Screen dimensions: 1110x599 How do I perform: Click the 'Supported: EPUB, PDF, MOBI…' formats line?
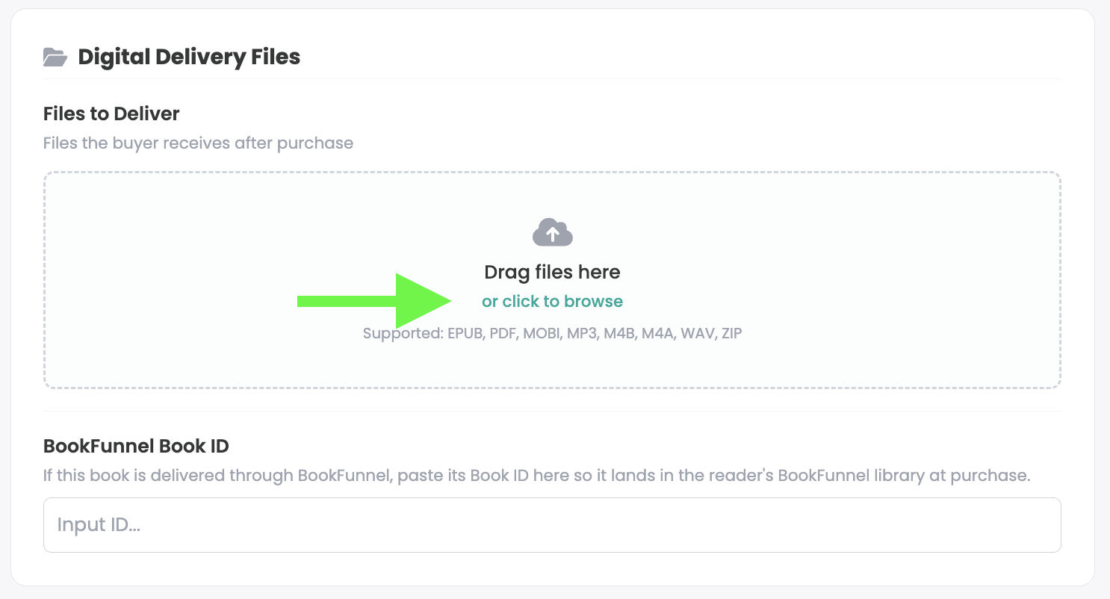click(552, 333)
